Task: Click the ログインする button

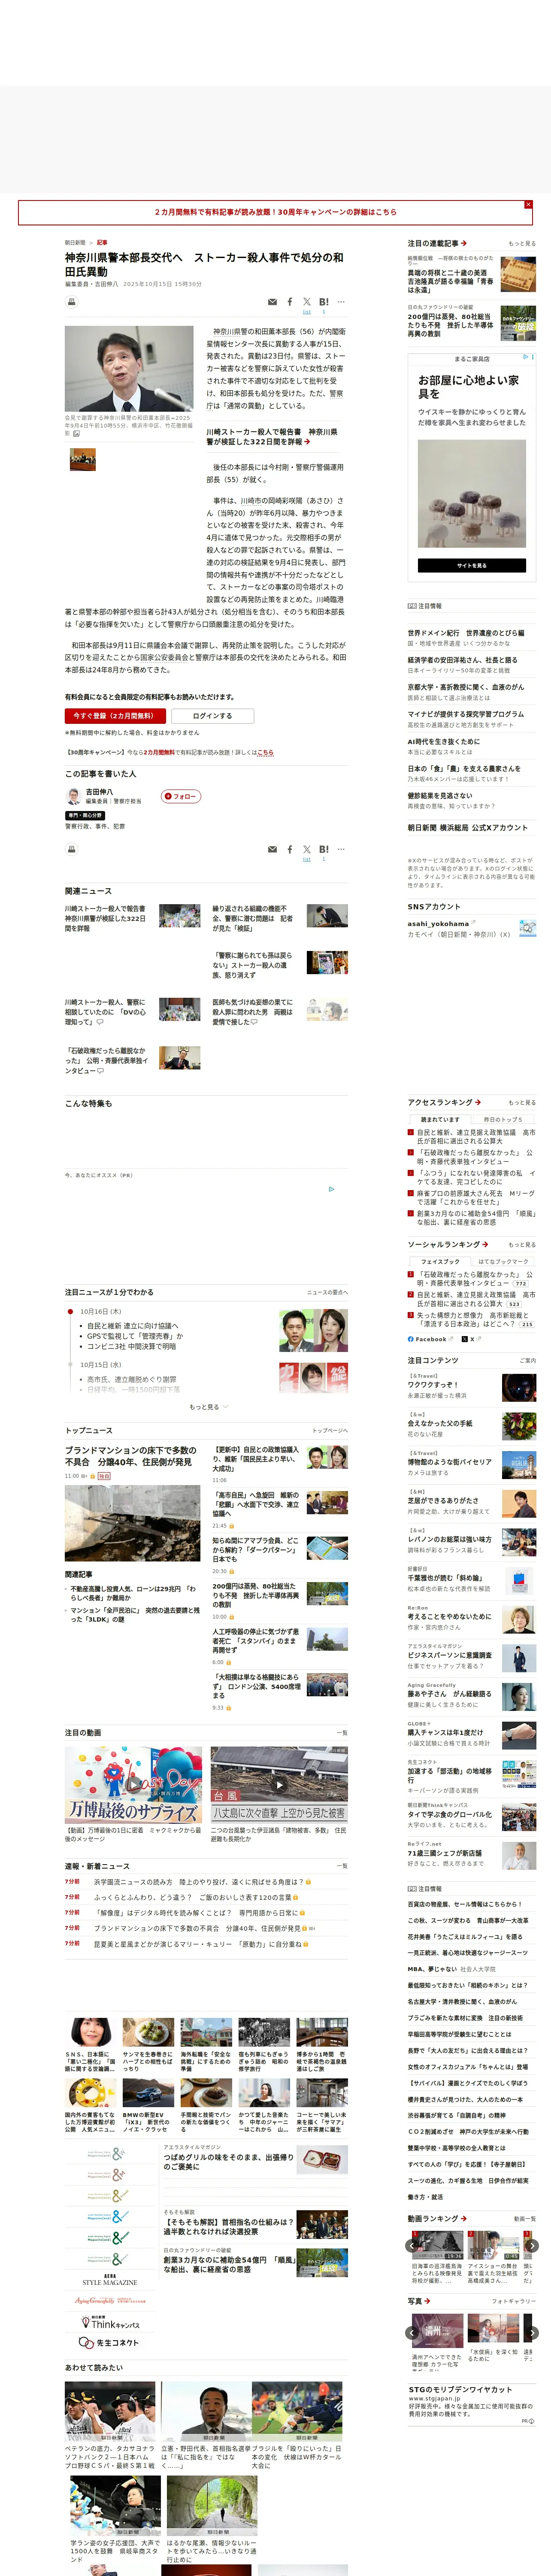Action: point(212,716)
